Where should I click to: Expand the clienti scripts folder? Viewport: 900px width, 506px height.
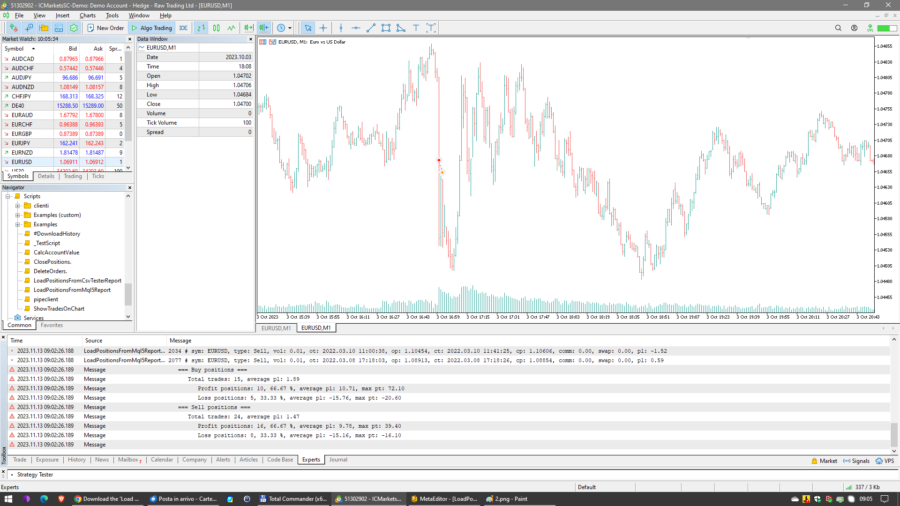tap(17, 206)
